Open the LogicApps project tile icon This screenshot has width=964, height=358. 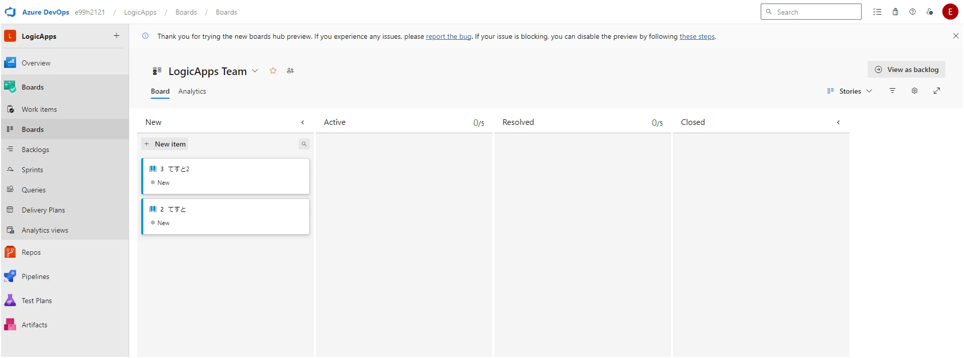[10, 36]
